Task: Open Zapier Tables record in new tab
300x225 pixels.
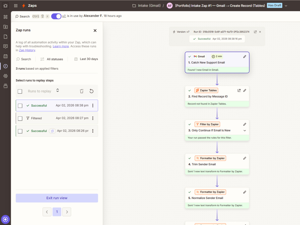Action: pyautogui.click(x=239, y=90)
